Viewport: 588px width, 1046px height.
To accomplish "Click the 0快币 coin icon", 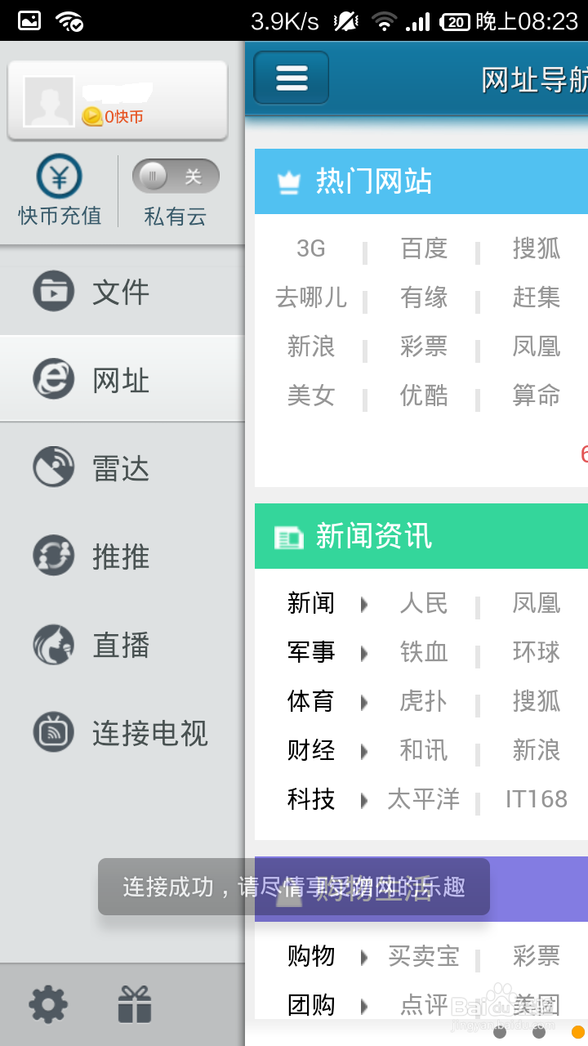I will point(92,117).
